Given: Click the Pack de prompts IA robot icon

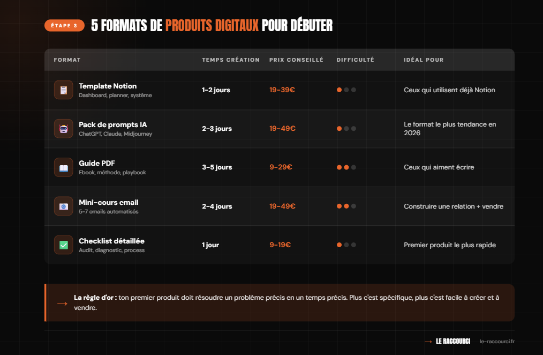Looking at the screenshot, I should tap(63, 129).
